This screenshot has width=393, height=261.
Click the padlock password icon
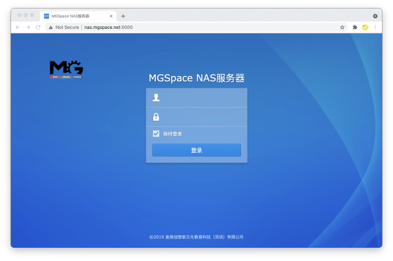pyautogui.click(x=156, y=117)
